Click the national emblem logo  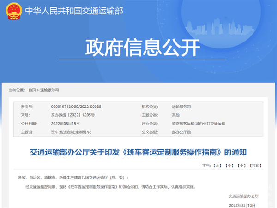[x=12, y=11]
